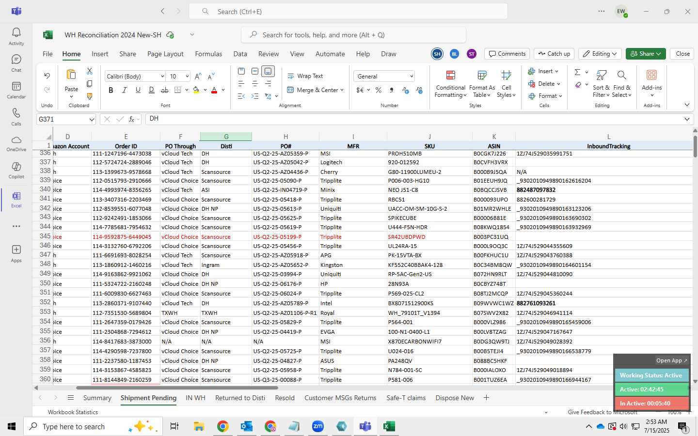Click the Comments button
698x436 pixels.
pyautogui.click(x=507, y=54)
